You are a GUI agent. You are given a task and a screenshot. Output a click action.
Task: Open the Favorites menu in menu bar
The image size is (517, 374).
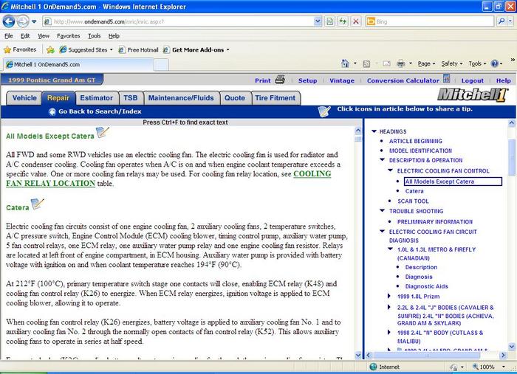(x=68, y=36)
